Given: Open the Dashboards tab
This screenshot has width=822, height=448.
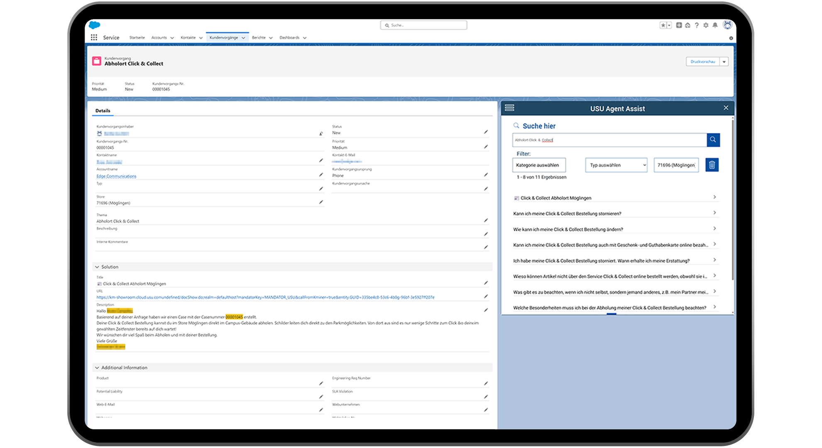Looking at the screenshot, I should click(289, 38).
